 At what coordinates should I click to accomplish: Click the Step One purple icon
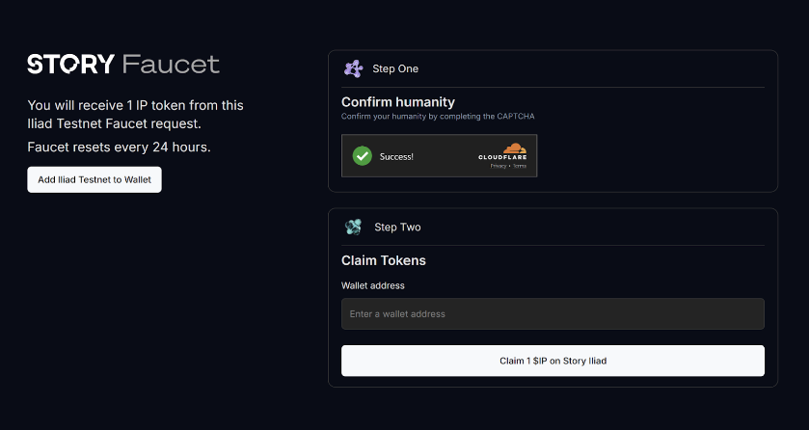coord(354,68)
